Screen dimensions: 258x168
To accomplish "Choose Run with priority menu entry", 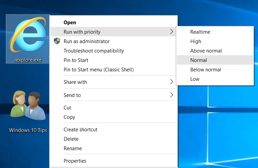I will [x=114, y=32].
